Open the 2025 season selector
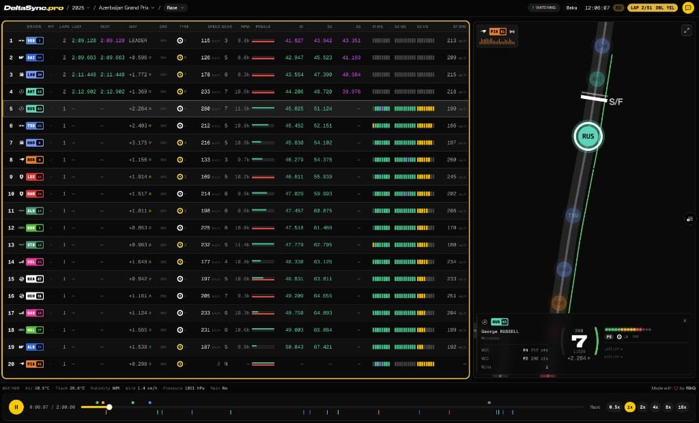 tap(81, 8)
